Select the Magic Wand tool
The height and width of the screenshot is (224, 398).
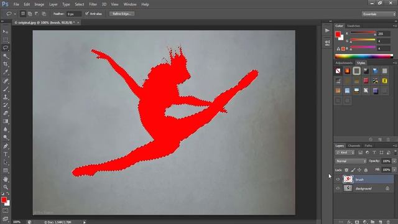pos(6,56)
